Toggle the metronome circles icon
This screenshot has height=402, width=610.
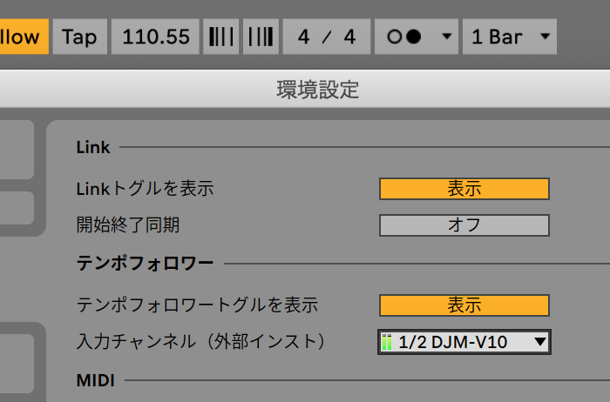(x=403, y=37)
